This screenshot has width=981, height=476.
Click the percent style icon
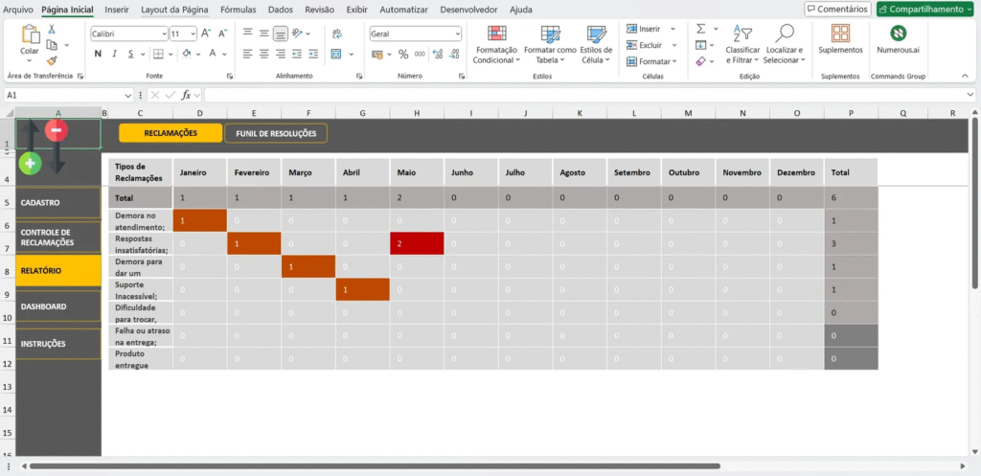[x=403, y=54]
